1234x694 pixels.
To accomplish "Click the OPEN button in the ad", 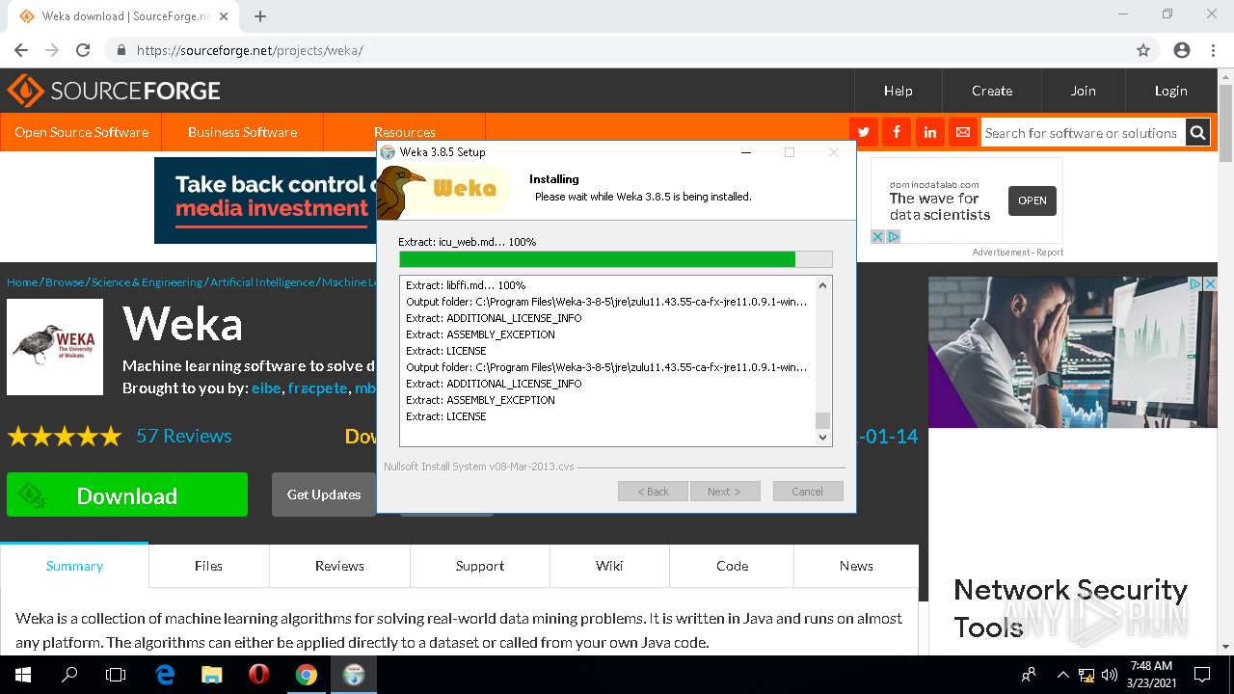I will [1032, 200].
